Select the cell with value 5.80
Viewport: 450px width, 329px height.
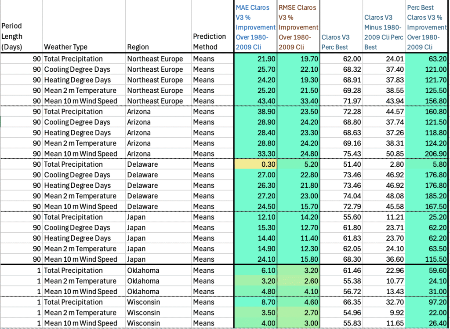pos(426,164)
